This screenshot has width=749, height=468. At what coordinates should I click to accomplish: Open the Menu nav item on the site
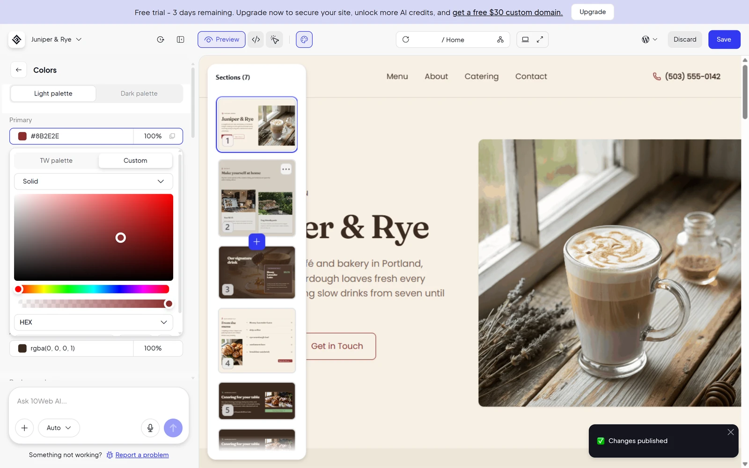(397, 76)
